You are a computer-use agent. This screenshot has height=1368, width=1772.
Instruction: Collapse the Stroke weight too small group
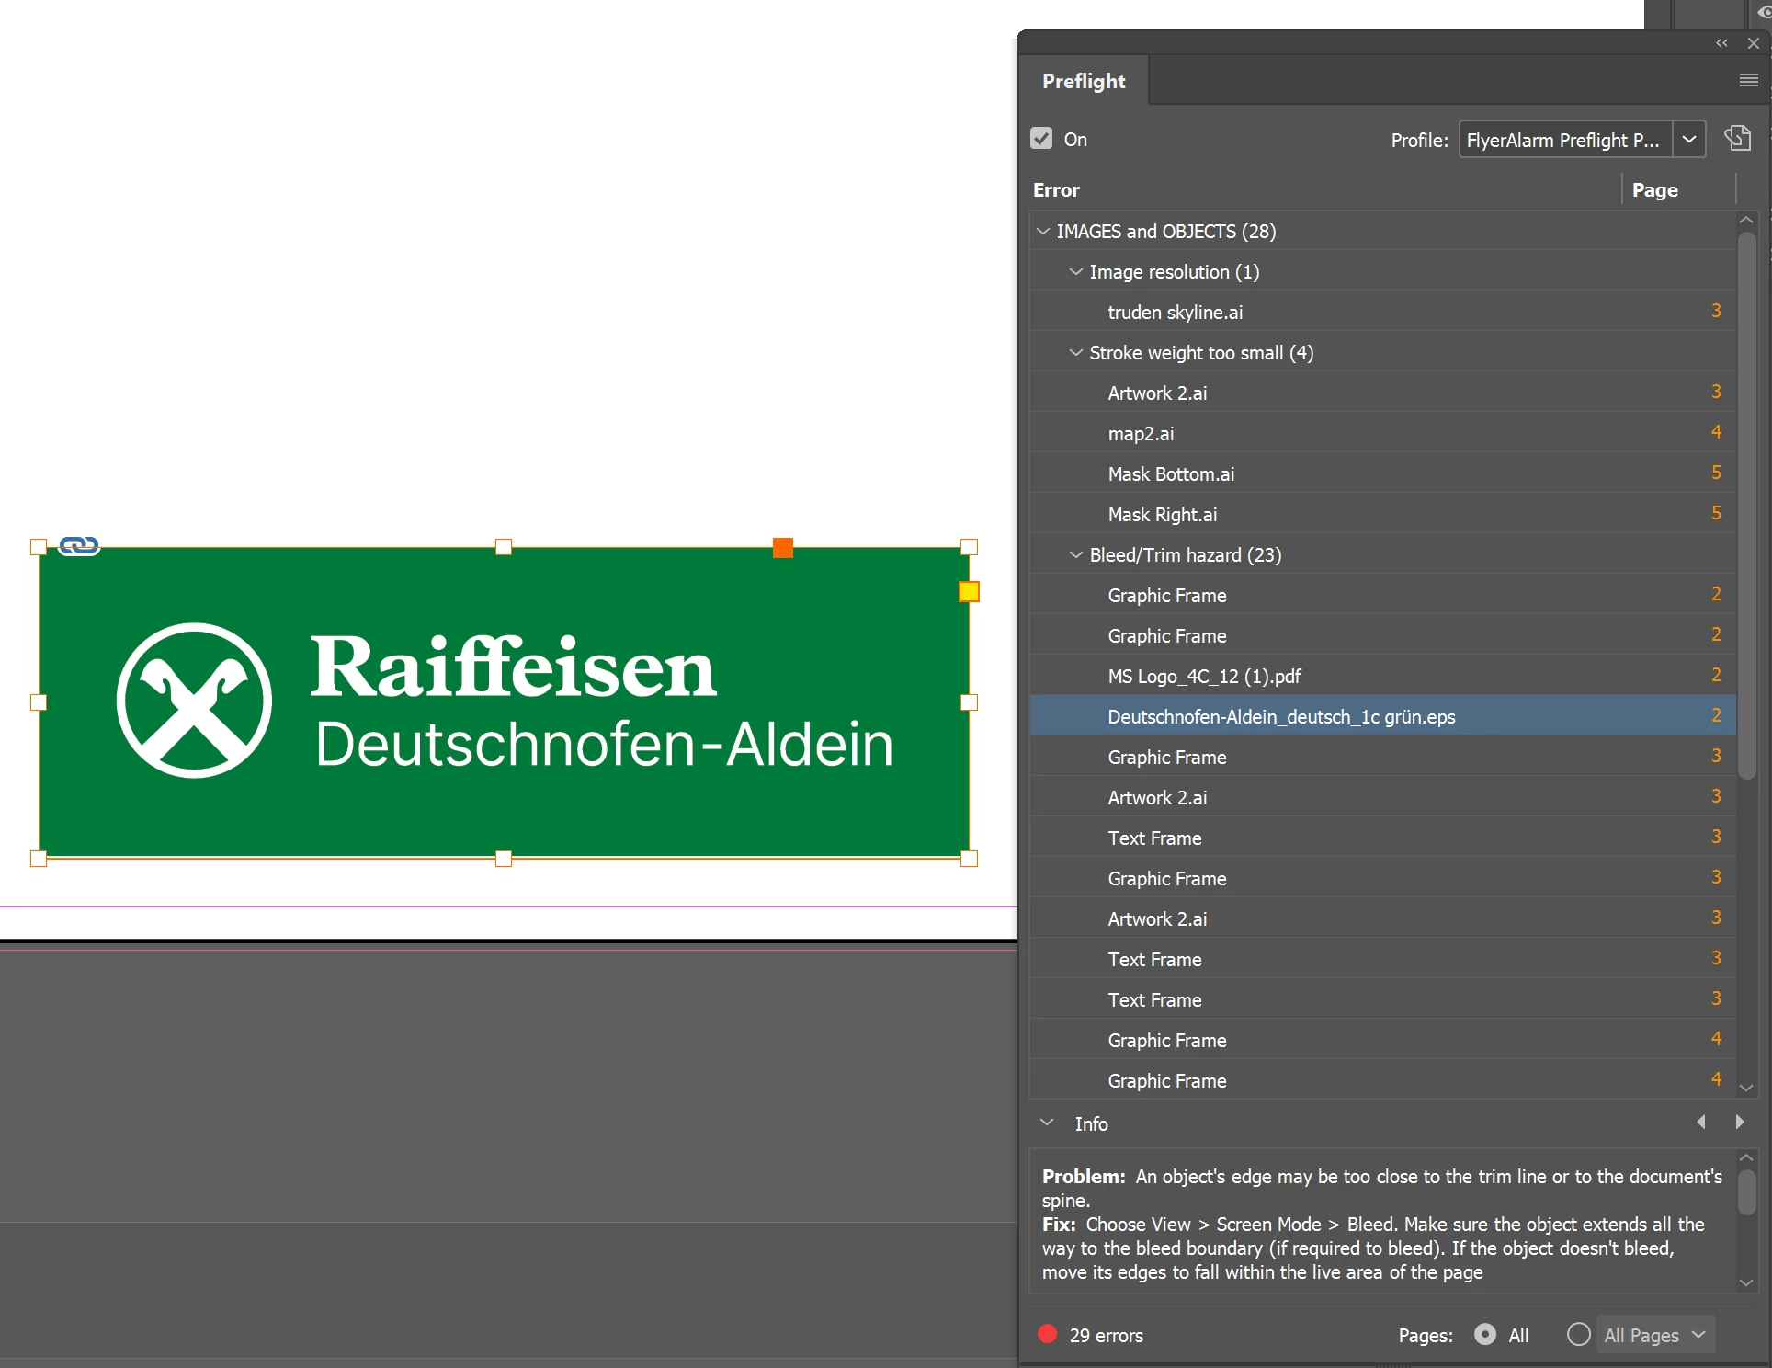(x=1075, y=353)
